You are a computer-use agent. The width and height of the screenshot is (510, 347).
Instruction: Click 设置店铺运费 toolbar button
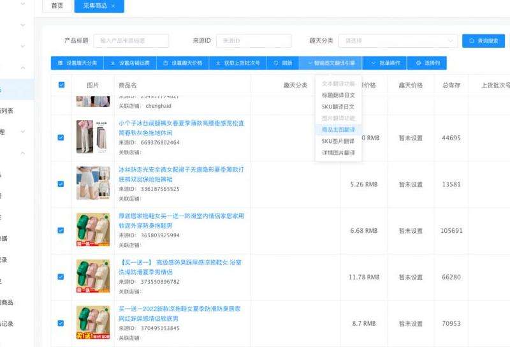pos(129,63)
